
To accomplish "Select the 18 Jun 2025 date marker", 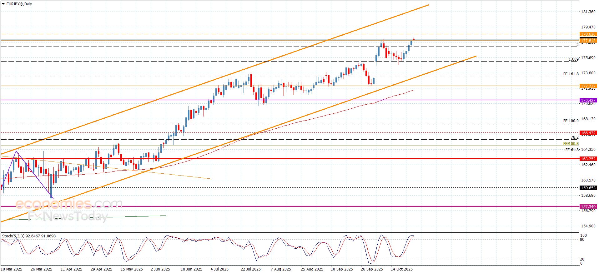I will [191, 269].
